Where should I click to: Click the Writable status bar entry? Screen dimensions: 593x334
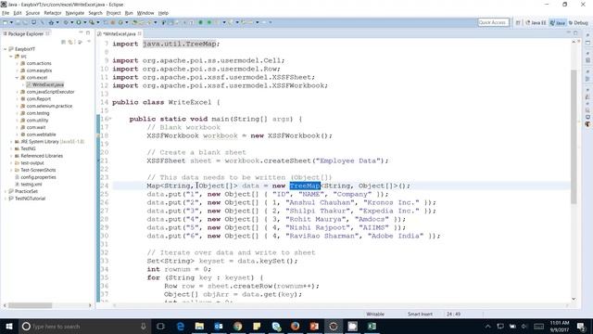pyautogui.click(x=375, y=315)
